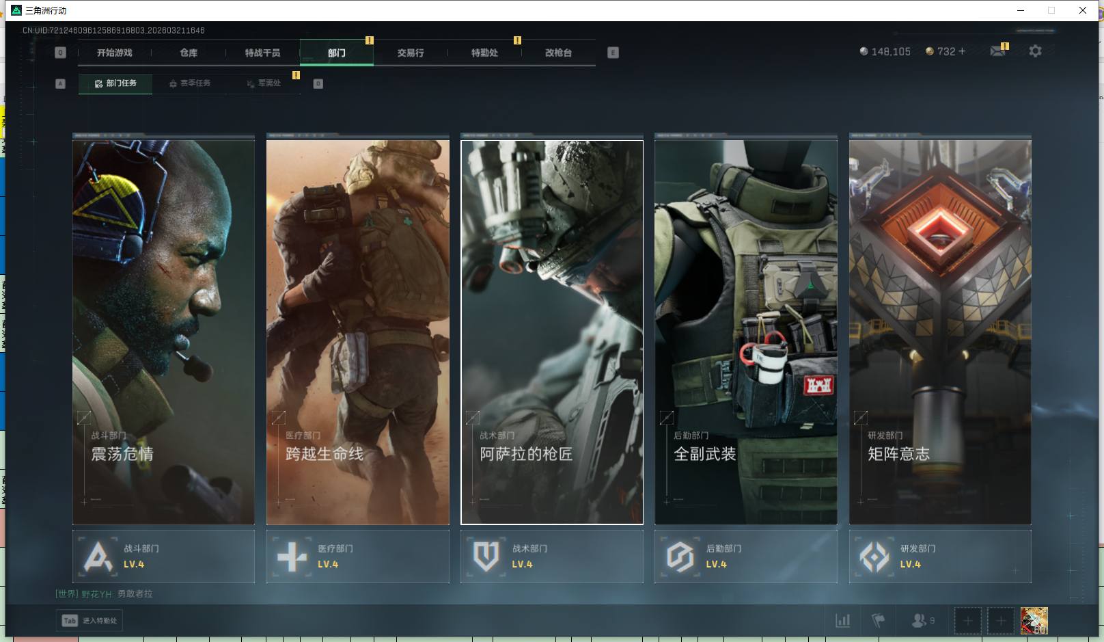Screen dimensions: 1104x642
Task: Click the flags icon in bottom bar
Action: (879, 621)
